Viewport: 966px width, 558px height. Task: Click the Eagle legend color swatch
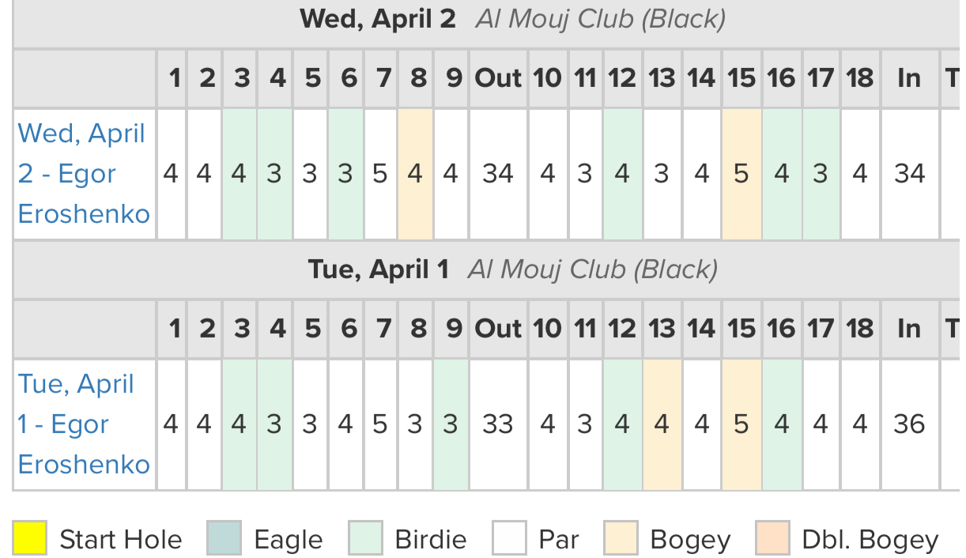pos(224,539)
